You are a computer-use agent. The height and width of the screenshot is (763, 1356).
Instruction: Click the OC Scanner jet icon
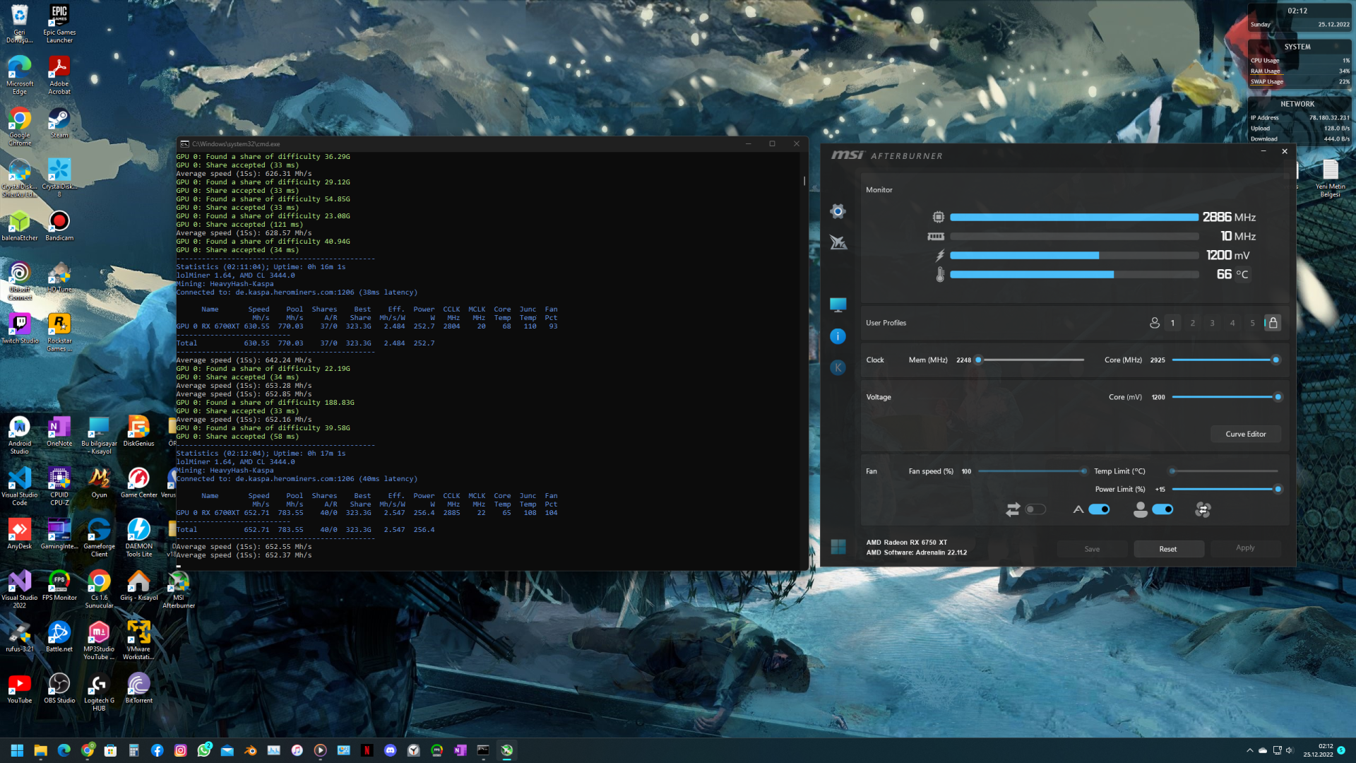(x=838, y=242)
